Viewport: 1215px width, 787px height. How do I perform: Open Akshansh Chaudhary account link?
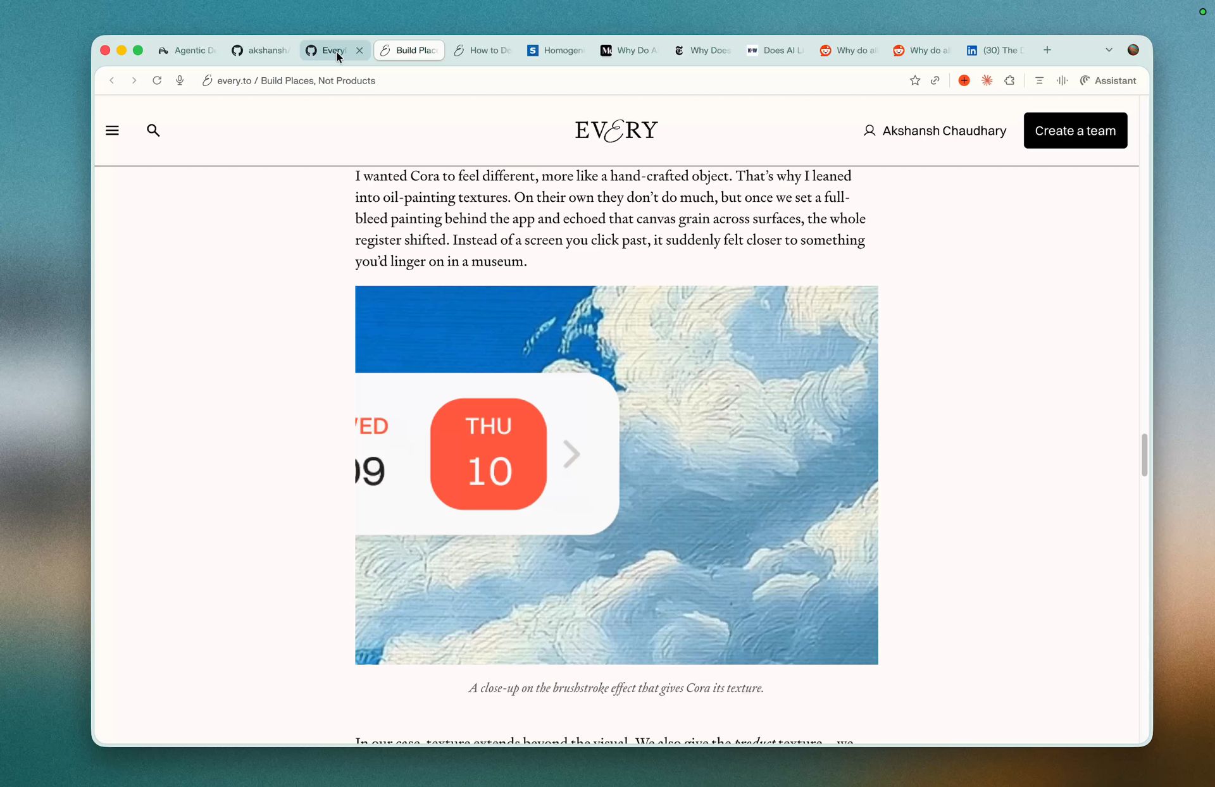tap(935, 130)
